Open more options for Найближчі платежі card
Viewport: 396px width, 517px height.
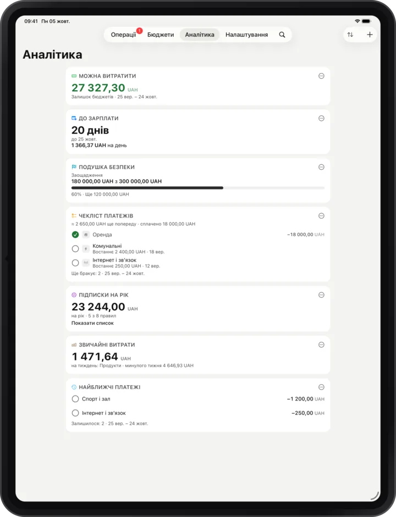coord(321,387)
